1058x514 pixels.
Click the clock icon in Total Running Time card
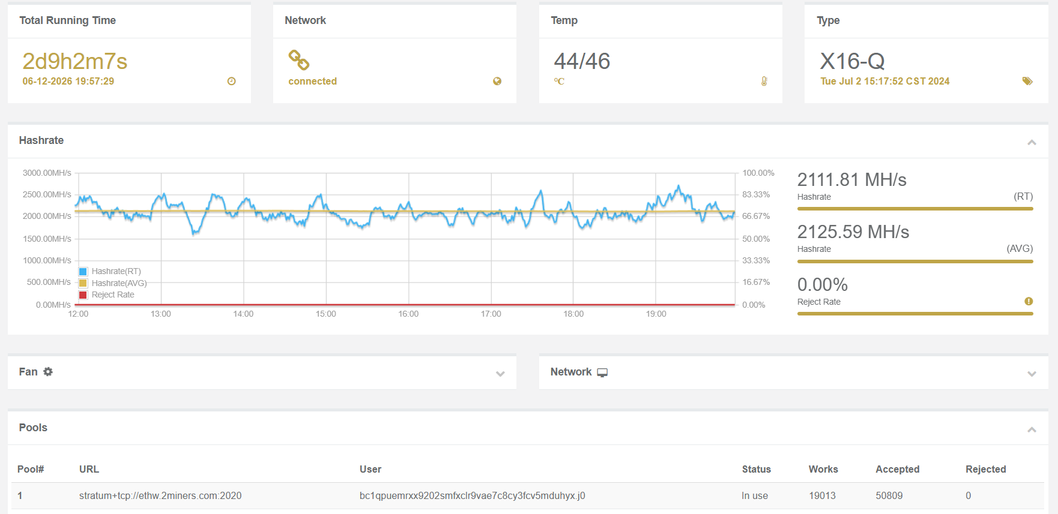(x=231, y=81)
